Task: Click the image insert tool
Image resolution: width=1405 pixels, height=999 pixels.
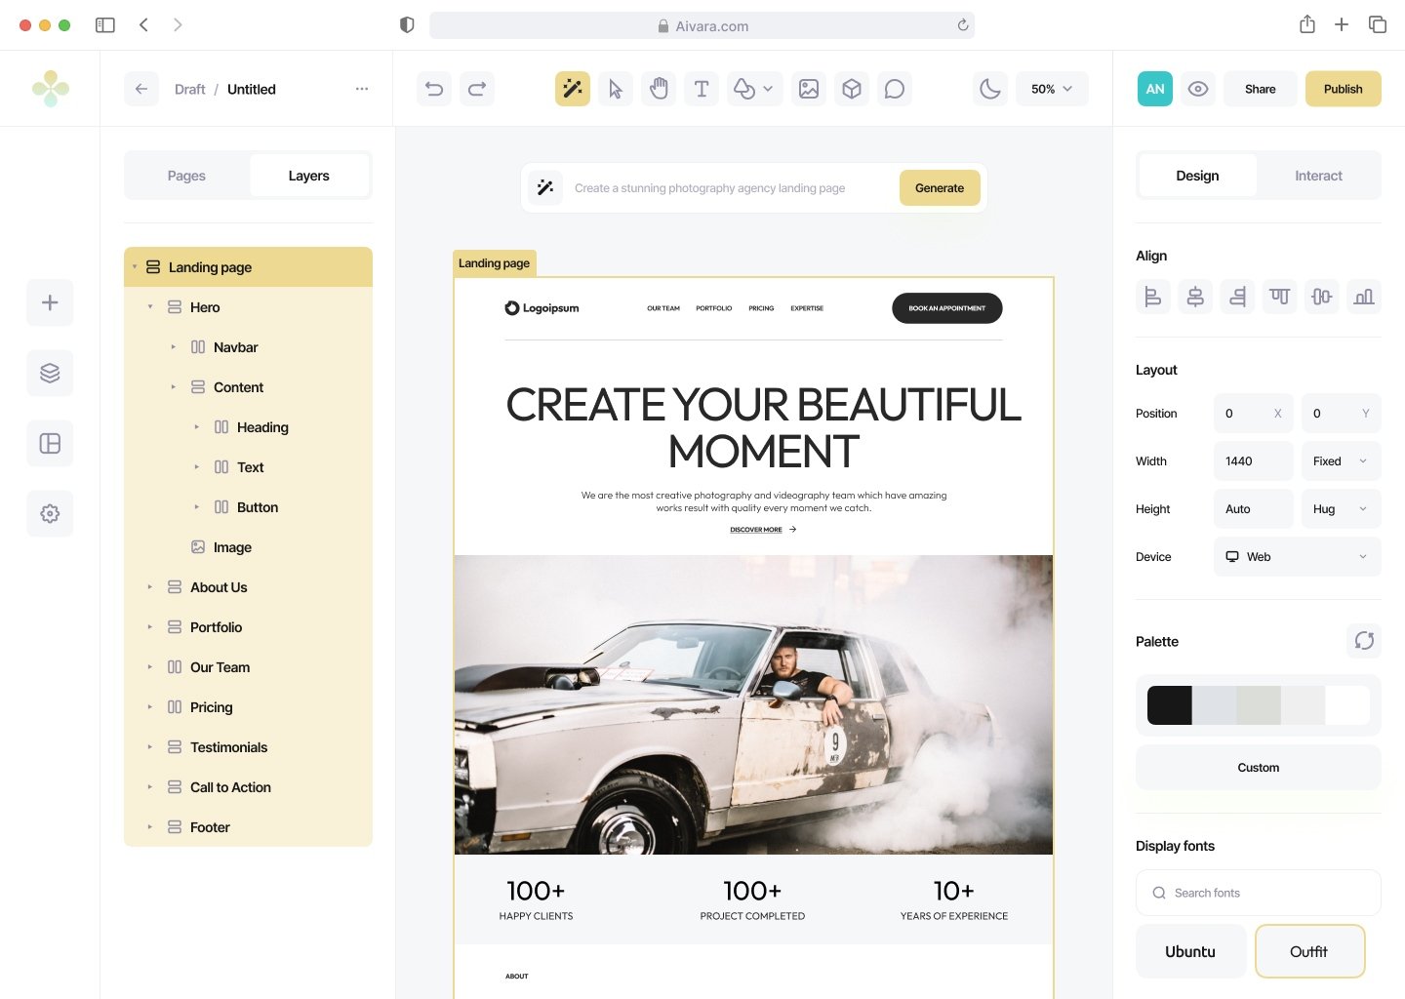Action: [x=809, y=89]
